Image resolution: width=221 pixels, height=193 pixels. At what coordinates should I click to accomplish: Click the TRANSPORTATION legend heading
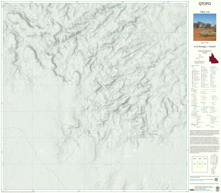pyautogui.click(x=195, y=114)
